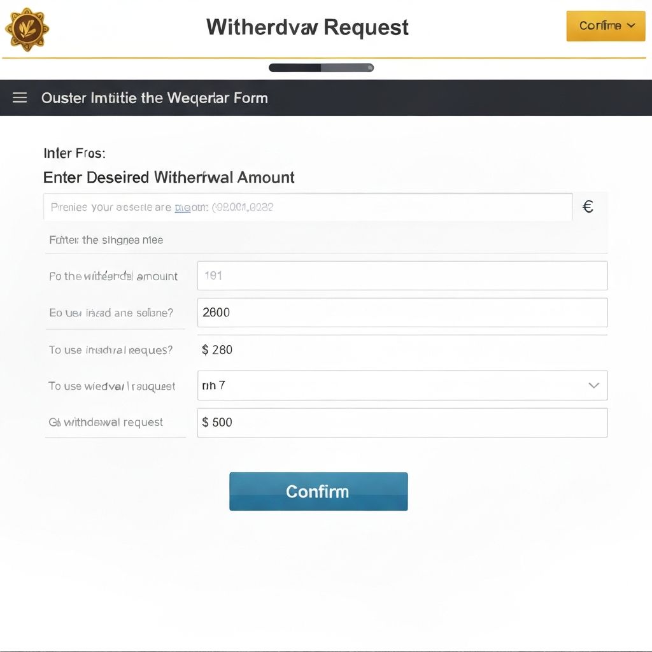Screen dimensions: 652x652
Task: Click the underlined link in amount placeholder
Action: (182, 207)
